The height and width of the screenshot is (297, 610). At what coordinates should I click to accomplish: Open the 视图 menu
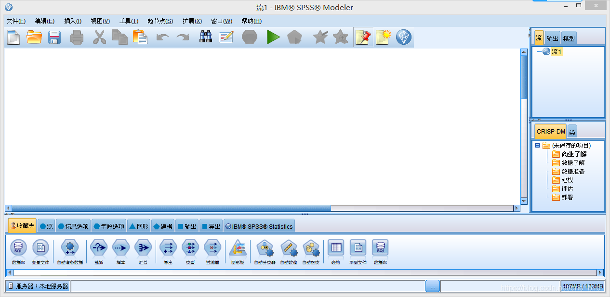coord(100,21)
